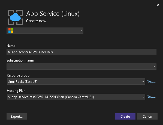Click the Export button
The height and width of the screenshot is (125, 163).
pyautogui.click(x=17, y=116)
